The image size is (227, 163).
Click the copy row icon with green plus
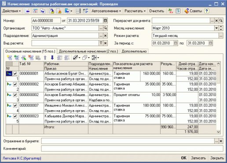coord(17,58)
